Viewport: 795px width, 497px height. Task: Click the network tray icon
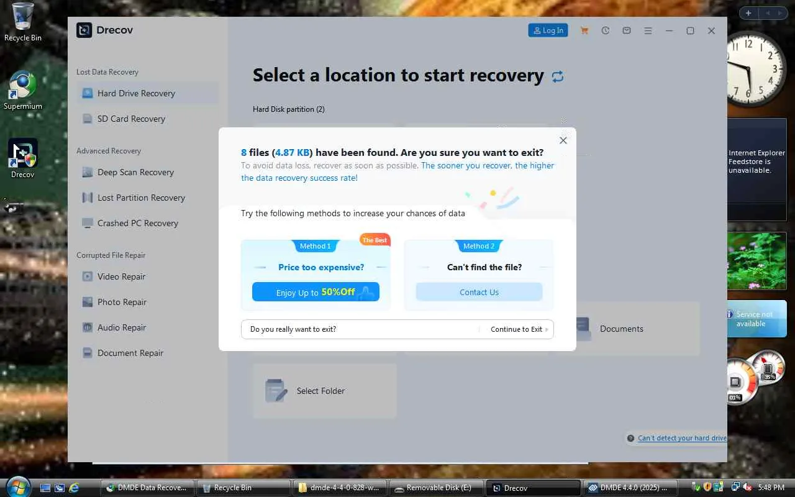pyautogui.click(x=735, y=488)
